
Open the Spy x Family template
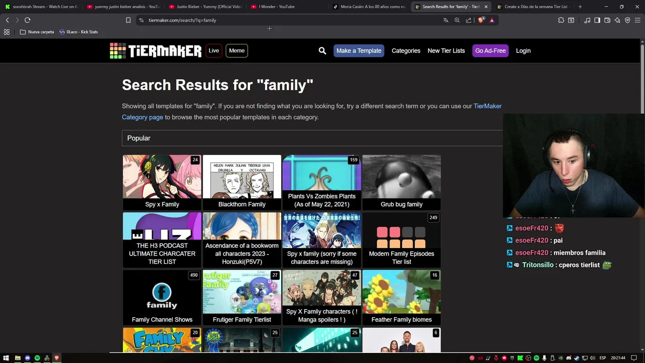point(162,183)
